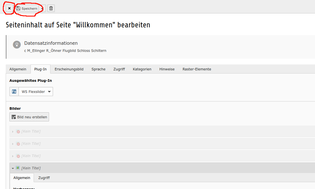This screenshot has width=315, height=189.
Task: Collapse the open [Kein Titel] image record
Action: (13, 168)
